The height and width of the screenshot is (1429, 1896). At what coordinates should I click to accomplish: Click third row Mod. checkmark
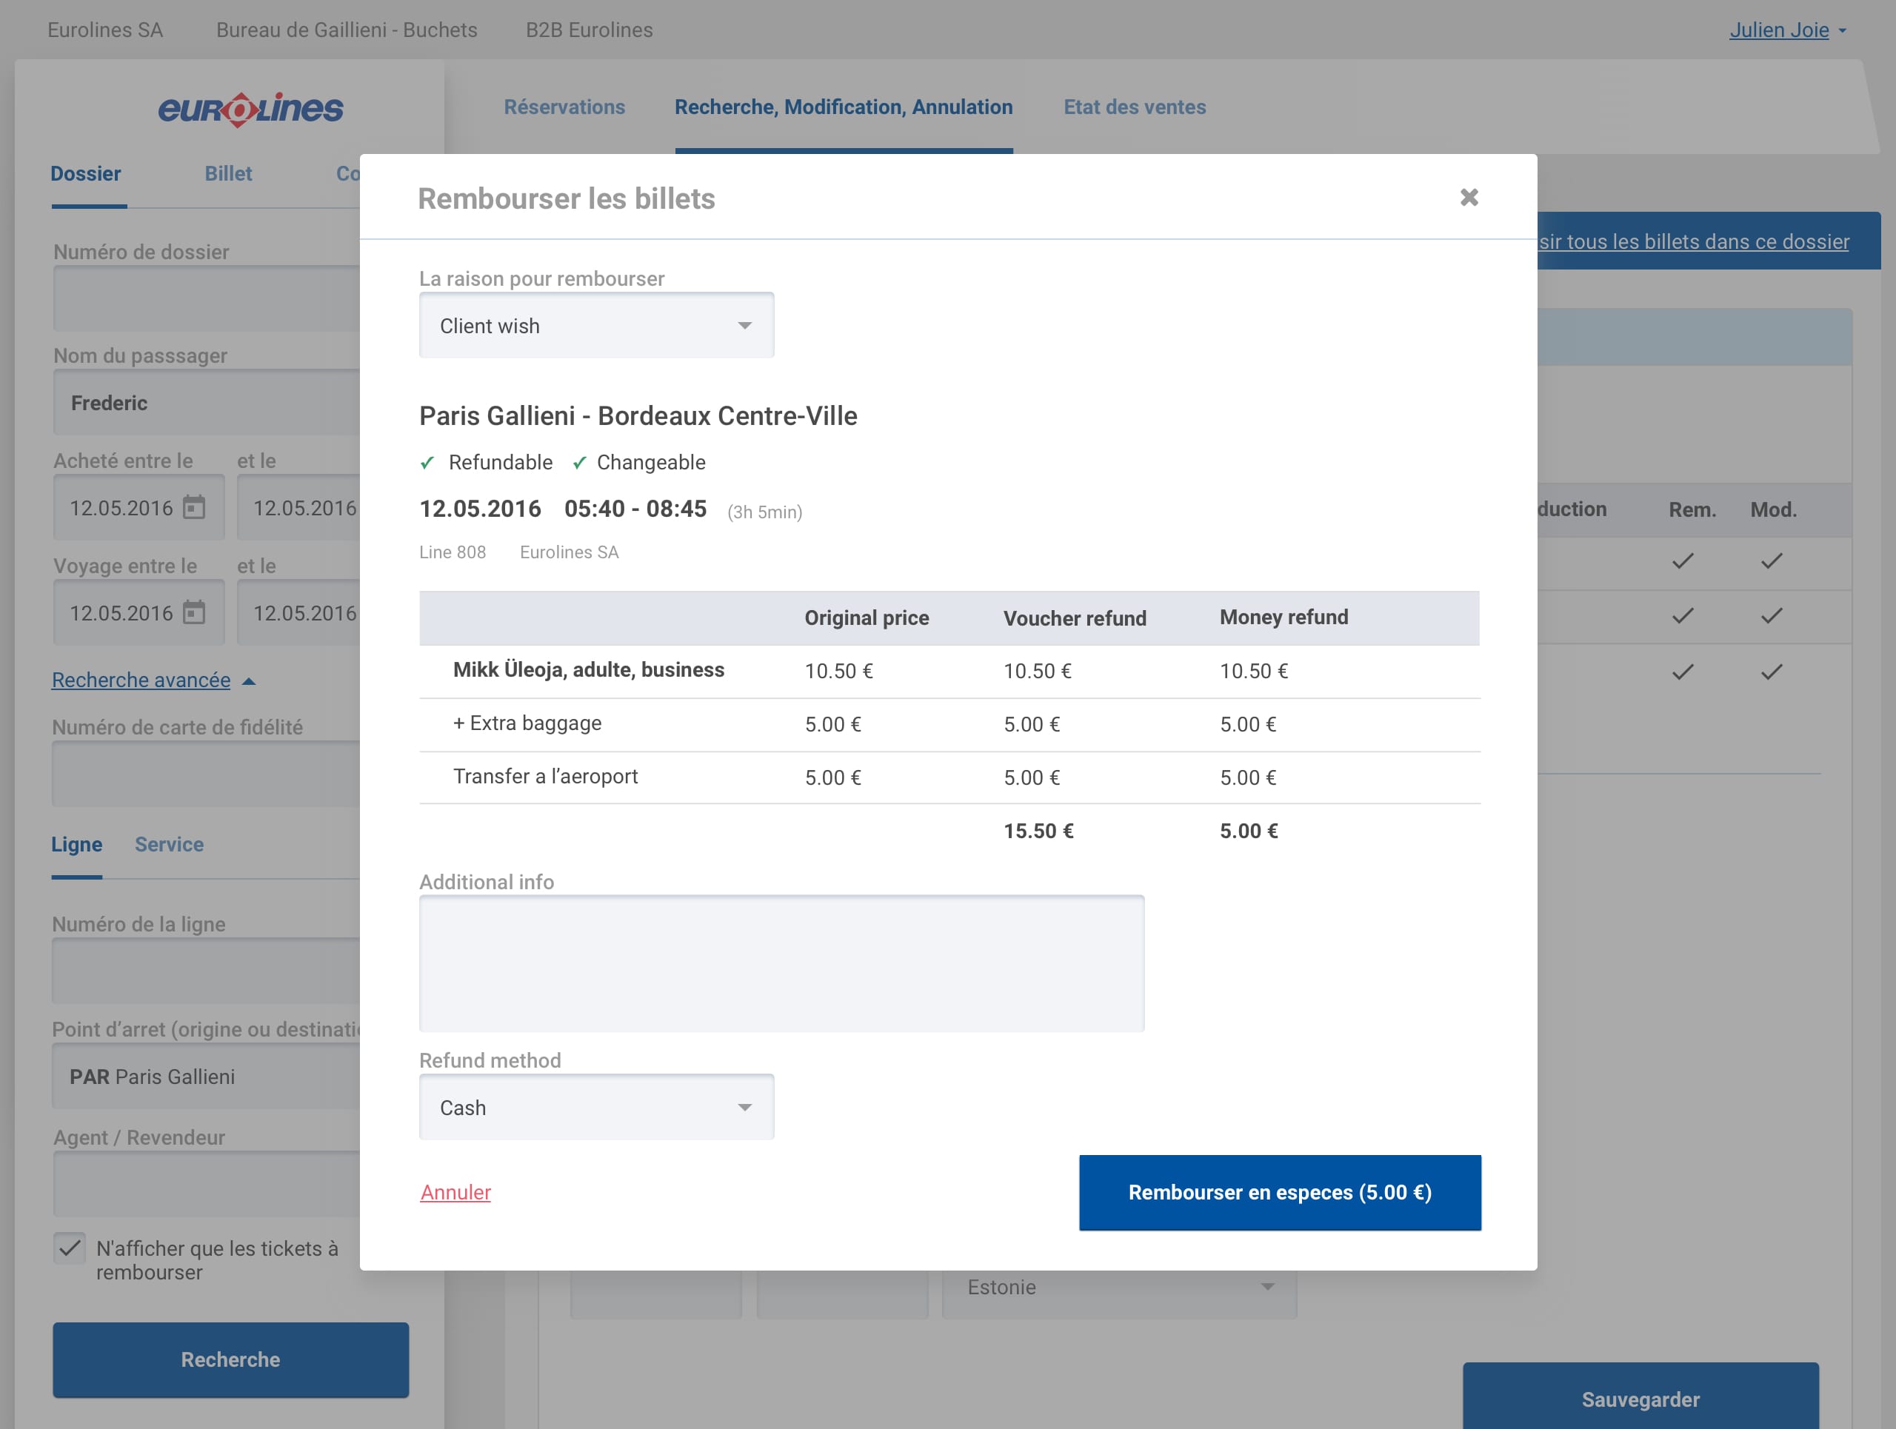1772,672
